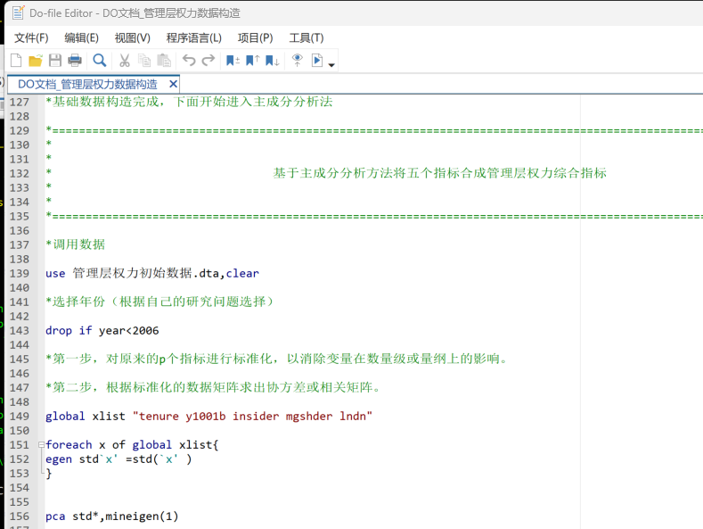Viewport: 703px width, 529px height.
Task: Save the do-file with floppy icon
Action: 55,60
